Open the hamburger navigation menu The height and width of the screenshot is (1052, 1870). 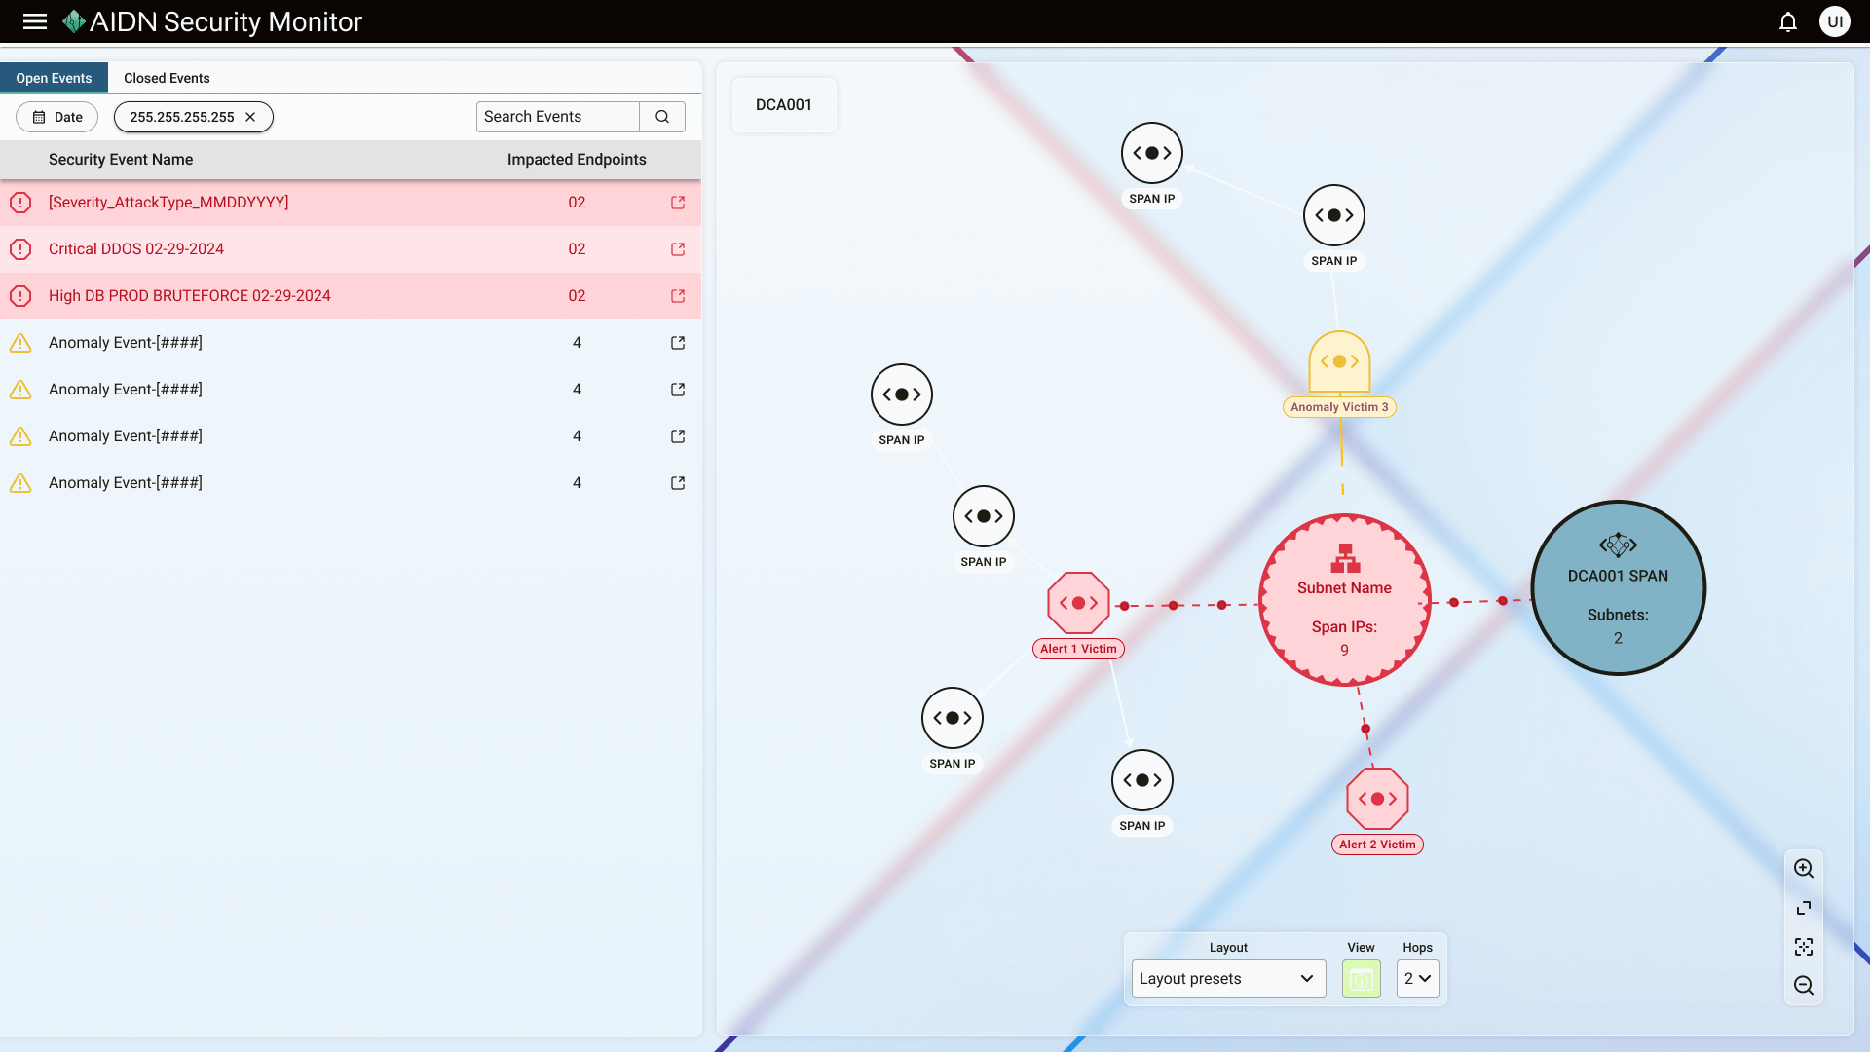coord(35,21)
